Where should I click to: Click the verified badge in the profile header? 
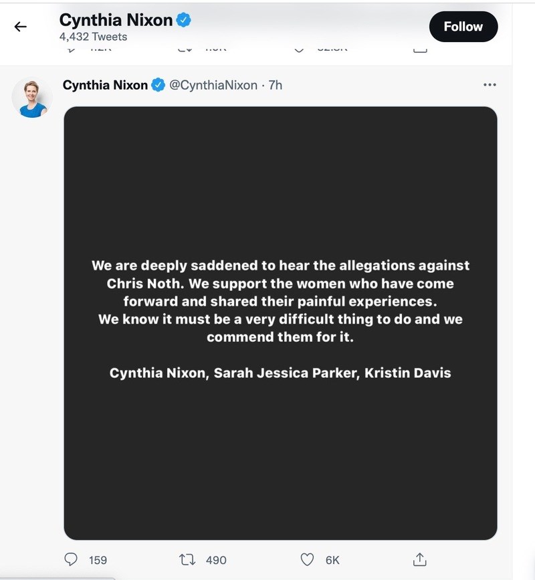click(x=184, y=20)
